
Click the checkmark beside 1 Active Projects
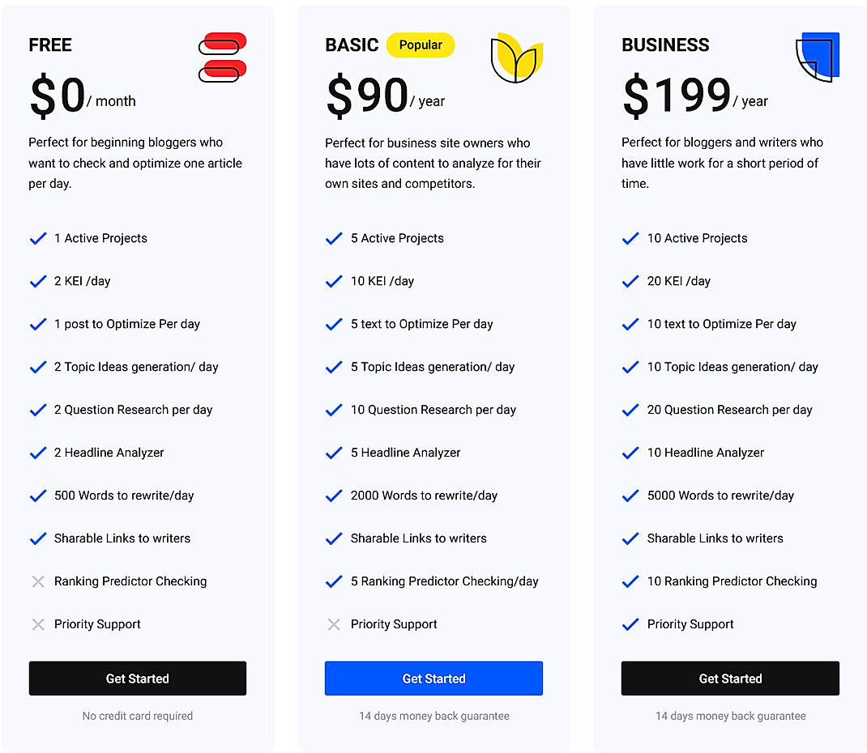37,237
